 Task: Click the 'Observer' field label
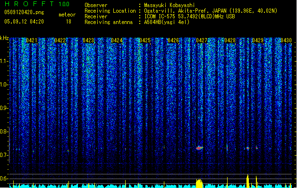click(x=96, y=5)
